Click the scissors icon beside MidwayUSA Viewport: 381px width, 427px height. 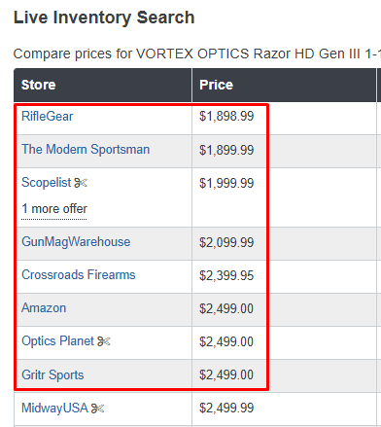pos(97,409)
